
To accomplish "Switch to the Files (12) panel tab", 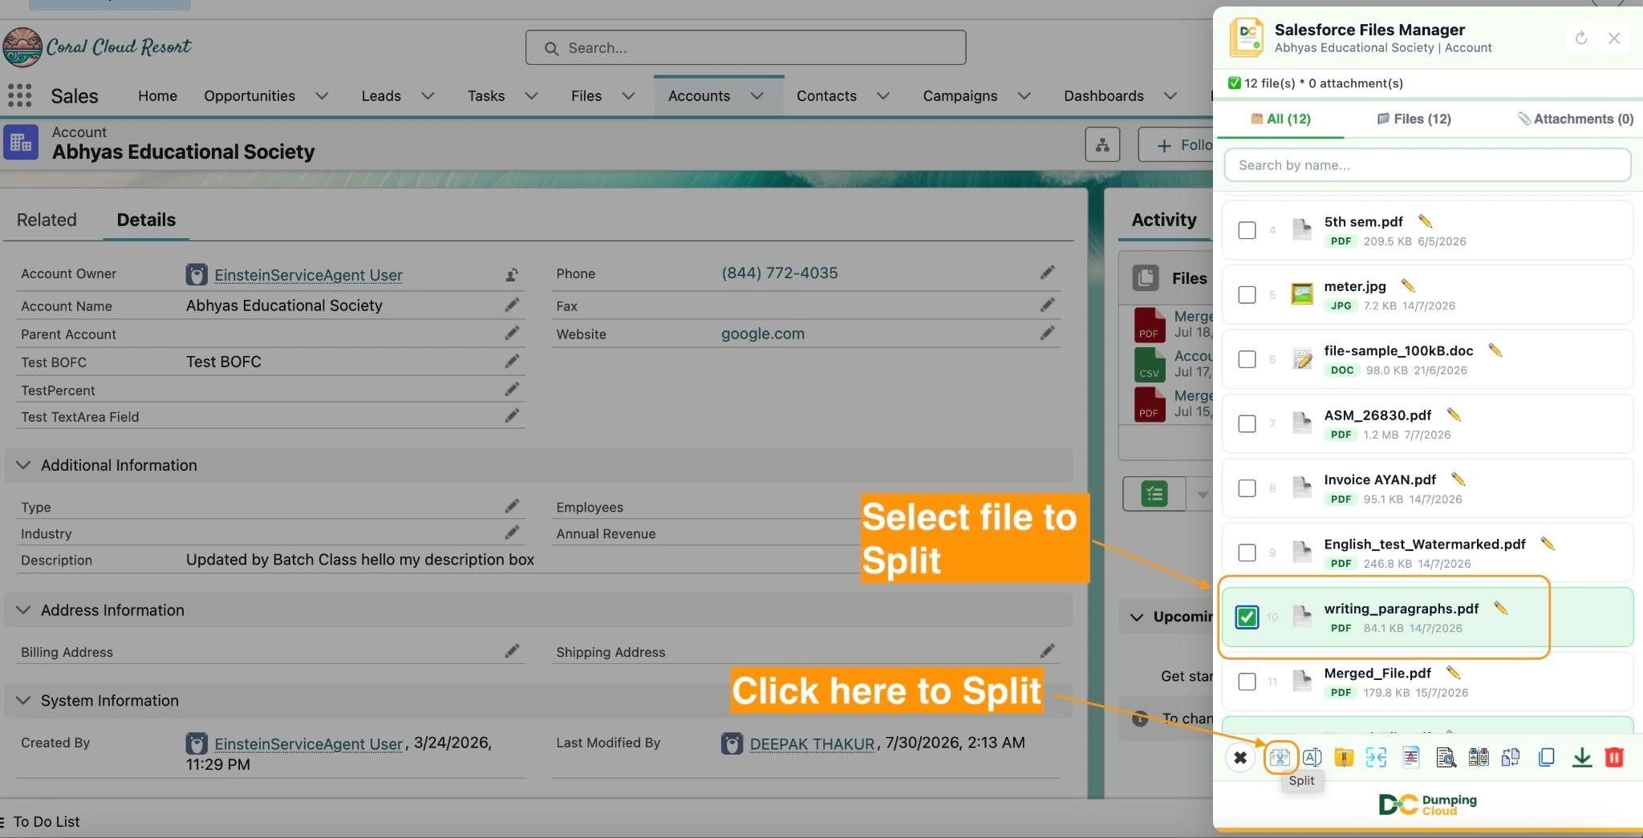I will tap(1414, 119).
